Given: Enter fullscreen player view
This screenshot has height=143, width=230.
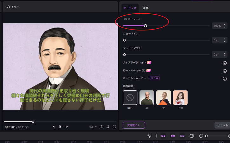Looking at the screenshot, I should [x=114, y=127].
